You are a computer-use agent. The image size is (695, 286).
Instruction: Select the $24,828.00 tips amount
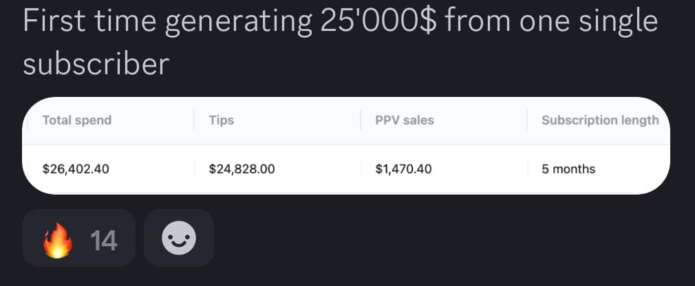coord(242,168)
